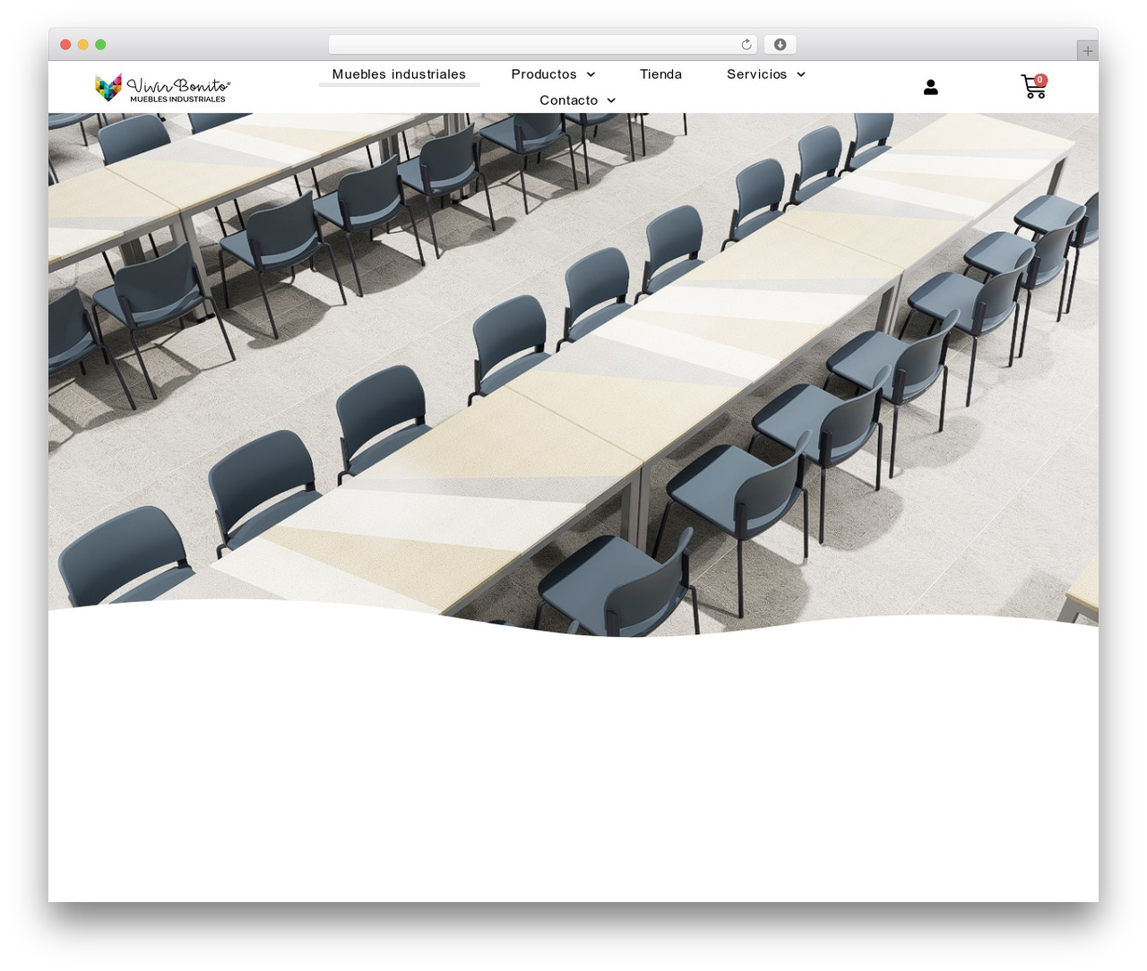The height and width of the screenshot is (971, 1147).
Task: Open the user account icon
Action: (930, 87)
